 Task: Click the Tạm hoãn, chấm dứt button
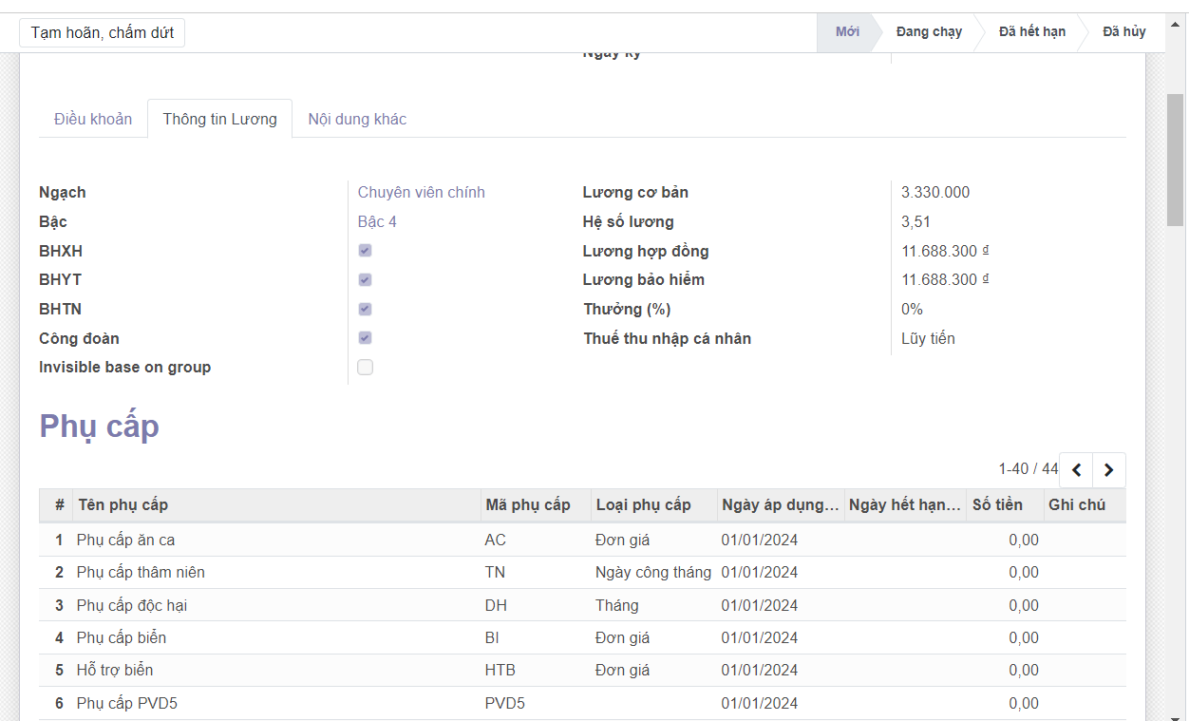coord(103,33)
